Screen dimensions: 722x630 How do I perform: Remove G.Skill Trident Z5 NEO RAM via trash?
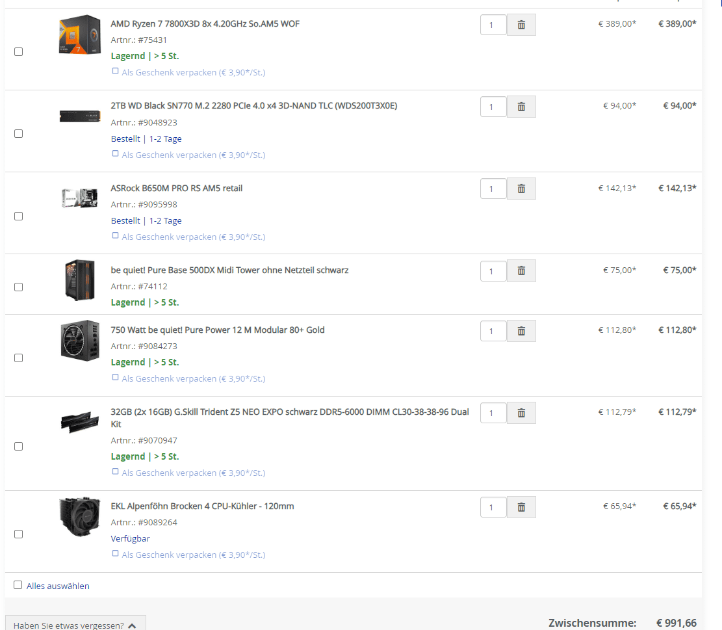pyautogui.click(x=521, y=413)
